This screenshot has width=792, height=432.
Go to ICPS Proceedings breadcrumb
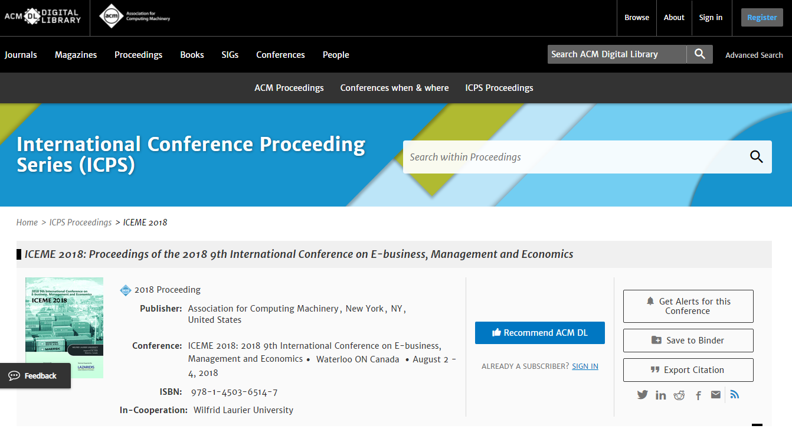(80, 222)
